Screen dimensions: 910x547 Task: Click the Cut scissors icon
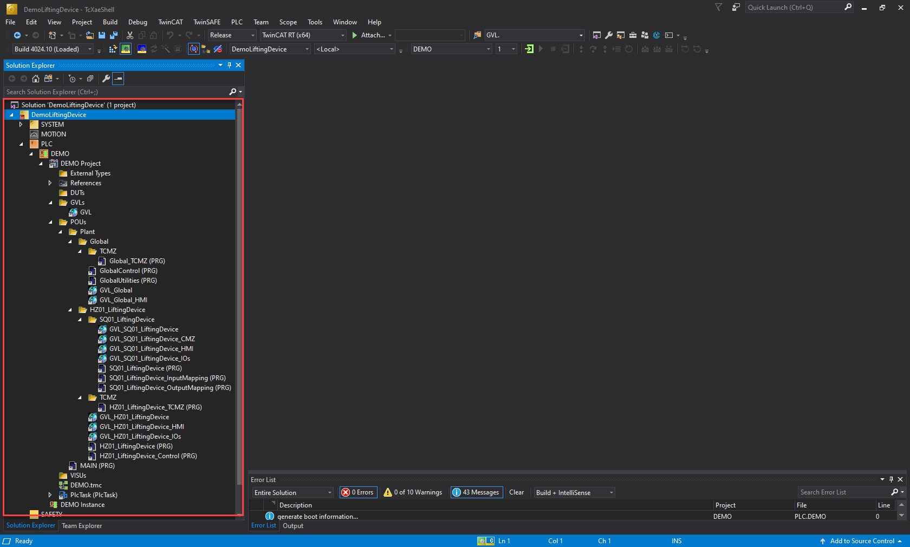pyautogui.click(x=130, y=35)
